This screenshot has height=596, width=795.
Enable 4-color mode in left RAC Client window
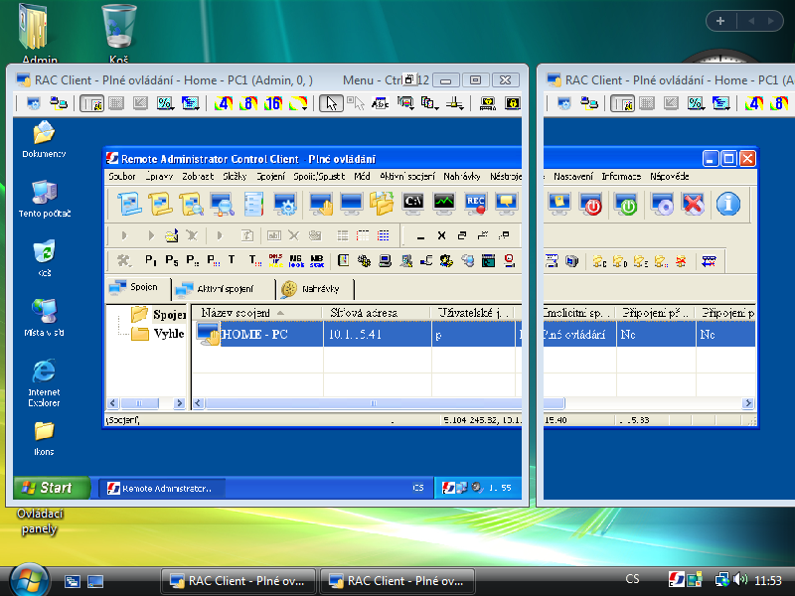click(224, 104)
